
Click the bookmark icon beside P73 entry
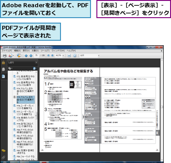point(15,82)
